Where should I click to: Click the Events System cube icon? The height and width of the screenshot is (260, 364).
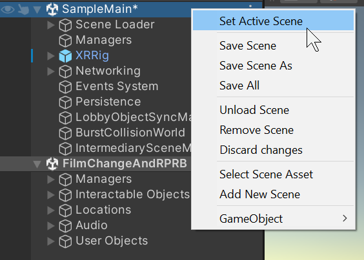point(65,87)
